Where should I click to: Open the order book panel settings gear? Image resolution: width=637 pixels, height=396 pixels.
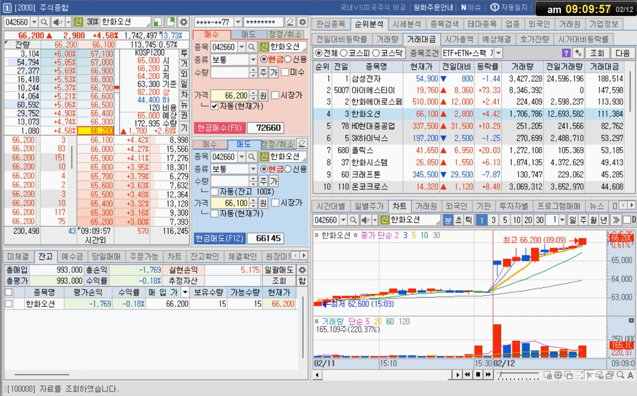click(x=183, y=22)
